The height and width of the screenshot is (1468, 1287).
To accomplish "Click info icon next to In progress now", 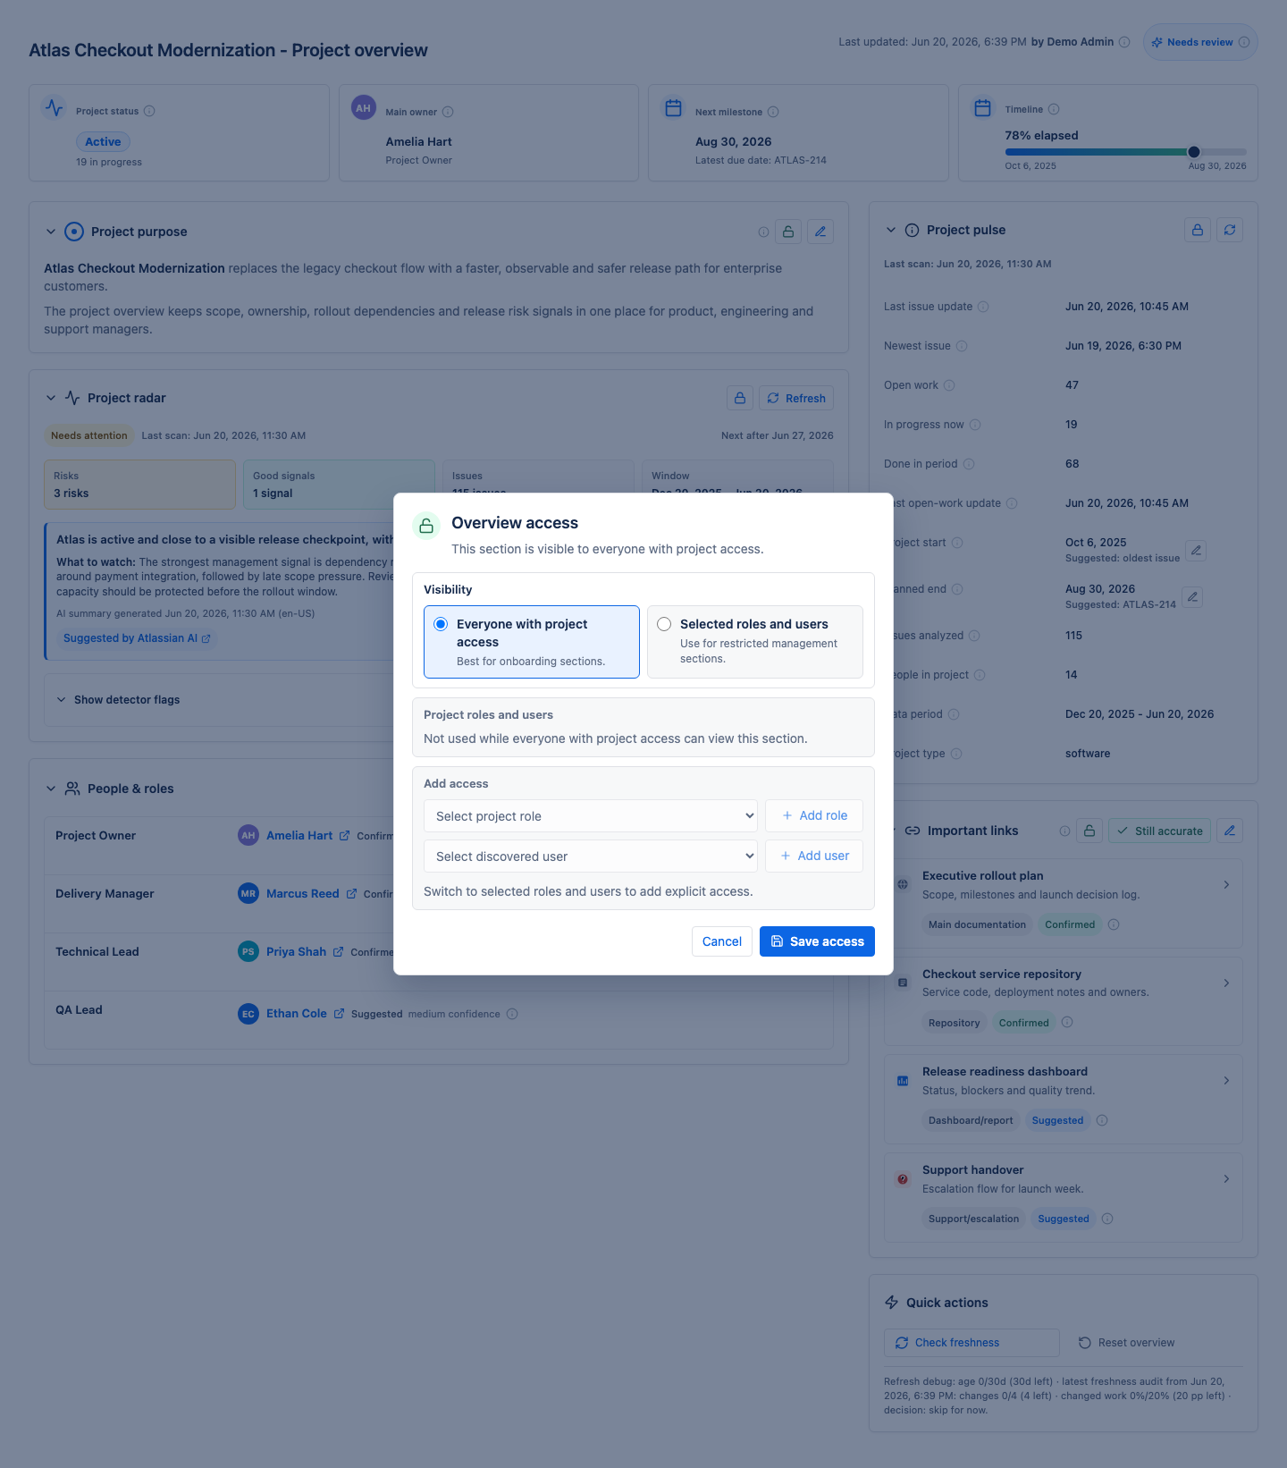I will pos(975,425).
